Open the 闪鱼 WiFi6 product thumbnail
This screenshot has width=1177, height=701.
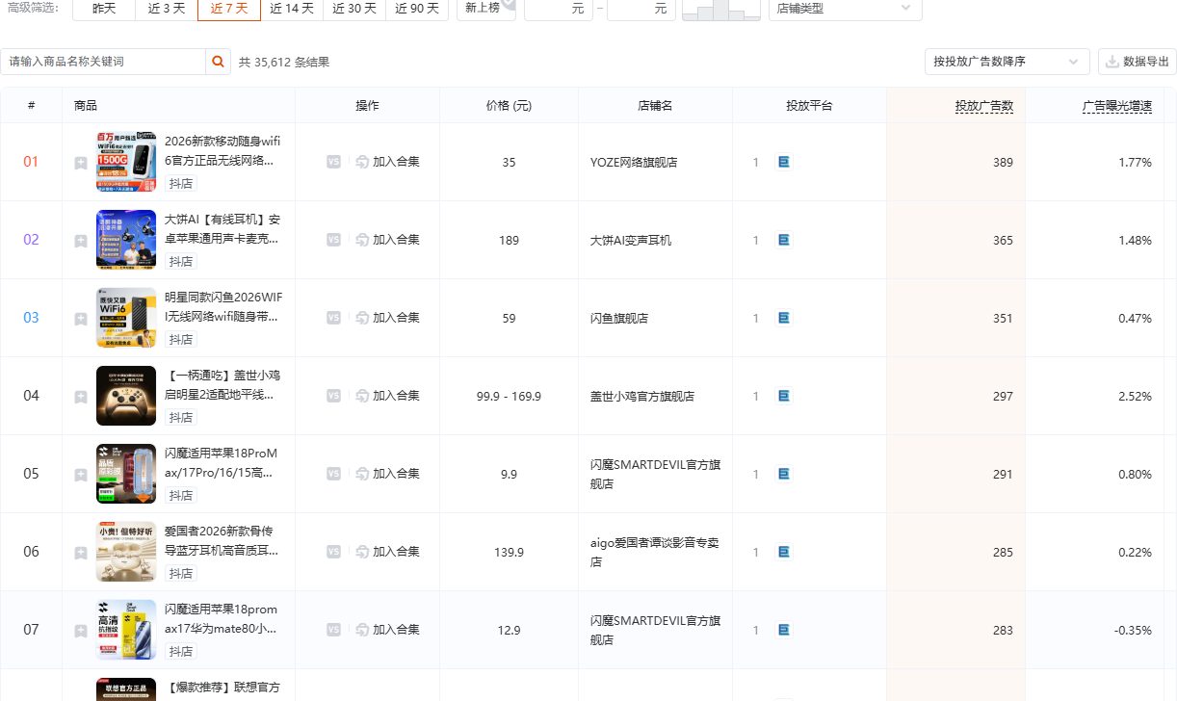pos(126,318)
